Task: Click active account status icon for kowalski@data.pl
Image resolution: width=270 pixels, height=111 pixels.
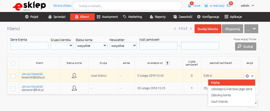Action: [x=74, y=76]
